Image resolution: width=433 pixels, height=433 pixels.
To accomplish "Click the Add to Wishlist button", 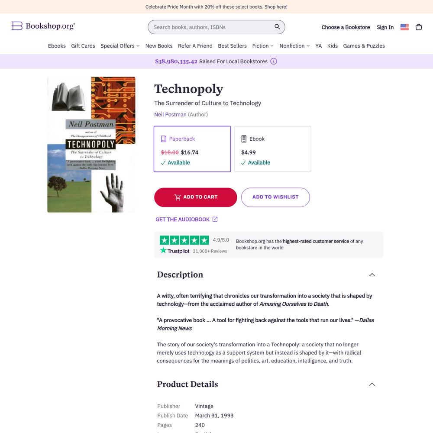I will pyautogui.click(x=275, y=197).
